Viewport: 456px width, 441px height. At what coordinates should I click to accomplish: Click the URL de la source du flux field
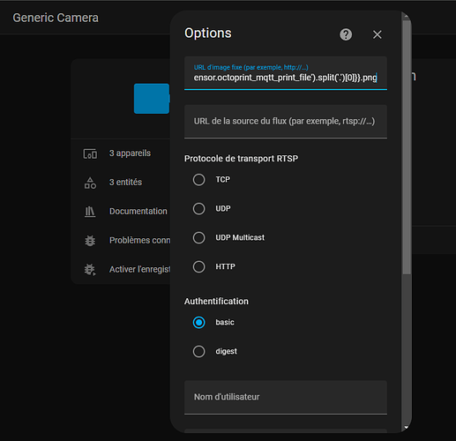pyautogui.click(x=286, y=122)
